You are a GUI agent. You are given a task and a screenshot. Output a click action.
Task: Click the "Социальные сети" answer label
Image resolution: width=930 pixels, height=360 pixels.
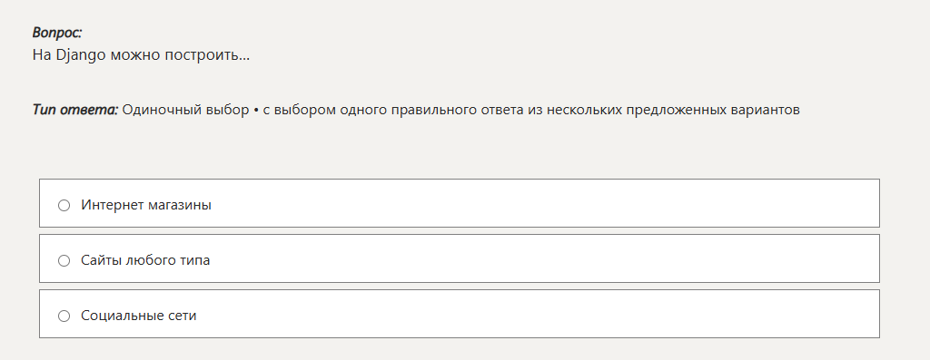[139, 316]
